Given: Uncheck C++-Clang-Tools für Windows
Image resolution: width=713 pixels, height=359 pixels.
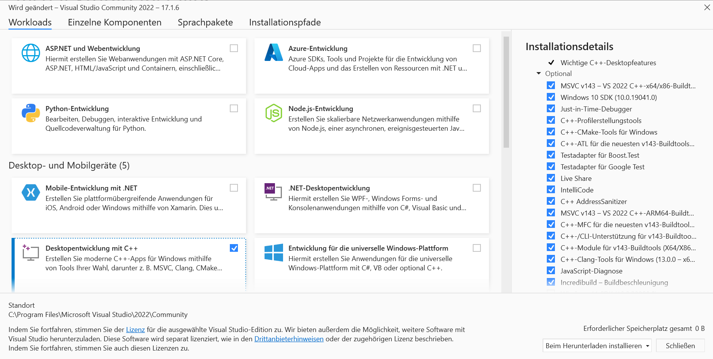Looking at the screenshot, I should coord(551,259).
